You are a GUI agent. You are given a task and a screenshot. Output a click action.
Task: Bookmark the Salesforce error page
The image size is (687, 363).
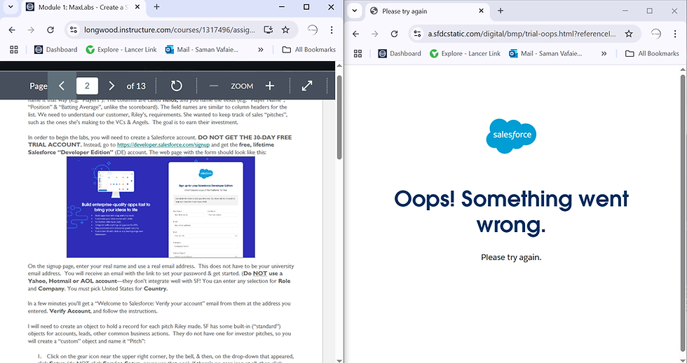(x=629, y=34)
